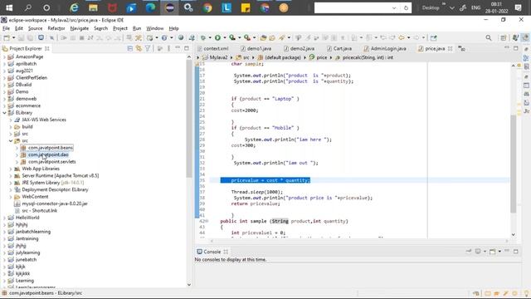Toggle Link with Editor in Project Explorer
The image size is (531, 299).
coord(139,48)
